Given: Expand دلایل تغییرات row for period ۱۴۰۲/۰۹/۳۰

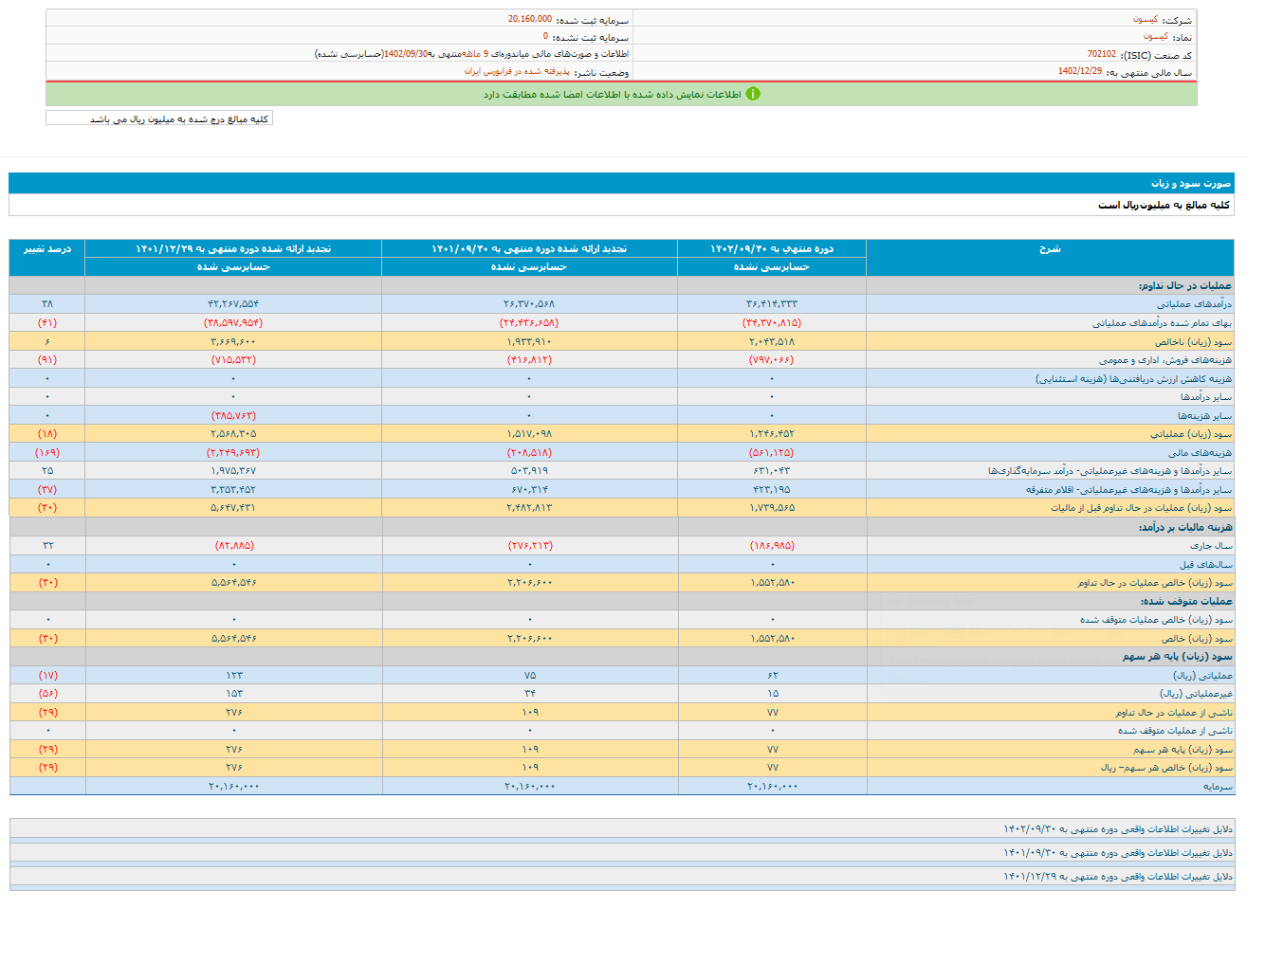Looking at the screenshot, I should click(x=1118, y=829).
